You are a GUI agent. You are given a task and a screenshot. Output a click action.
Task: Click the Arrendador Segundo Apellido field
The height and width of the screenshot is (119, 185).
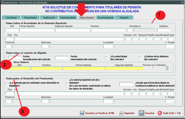[x=72, y=30]
